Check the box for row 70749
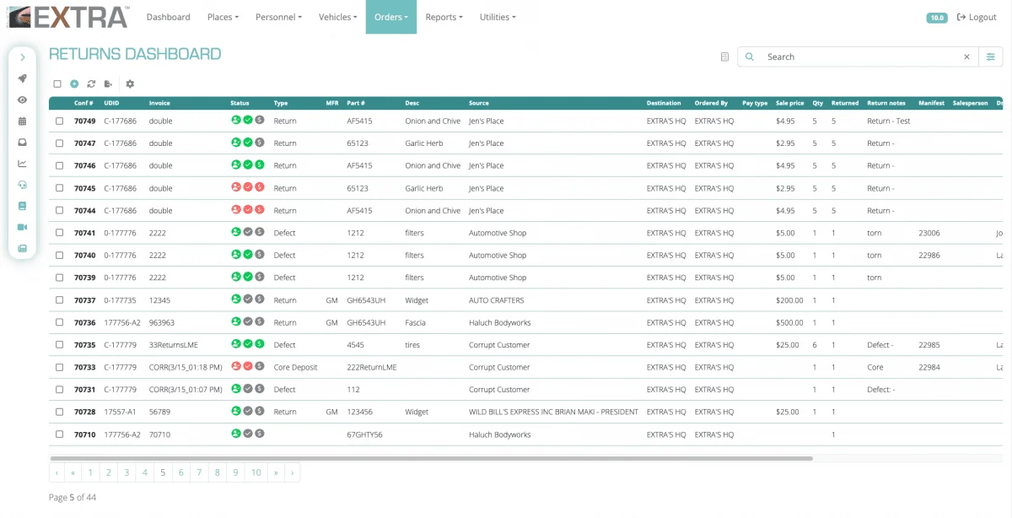 pos(59,121)
